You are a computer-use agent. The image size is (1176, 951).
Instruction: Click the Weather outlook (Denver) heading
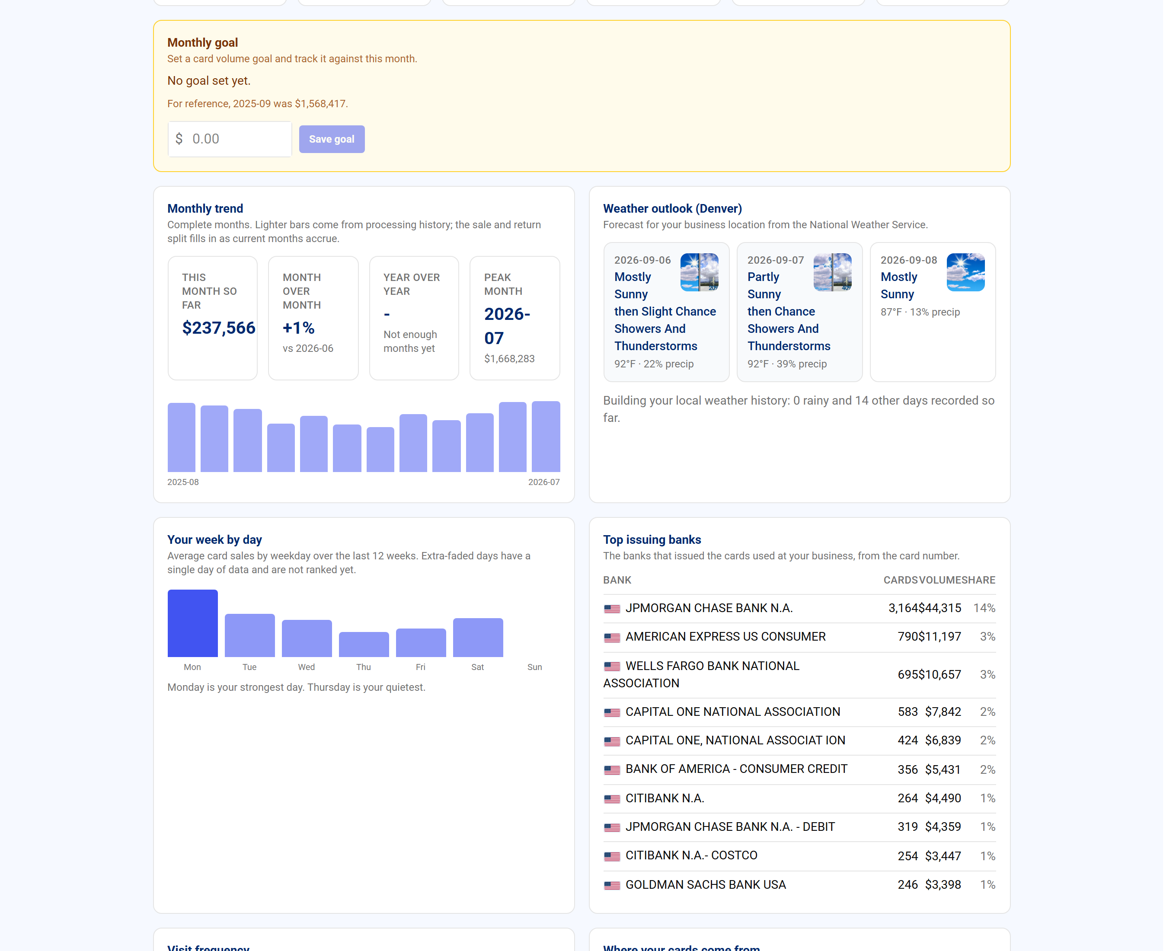(x=672, y=209)
